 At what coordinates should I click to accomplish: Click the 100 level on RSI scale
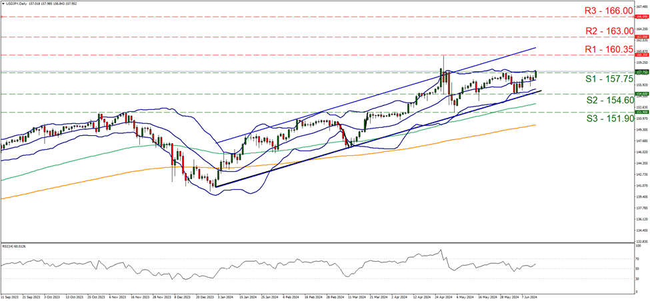tap(639, 246)
